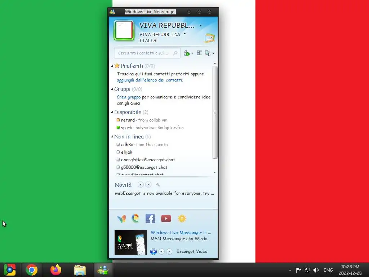The width and height of the screenshot is (369, 277).
Task: Click the Messenger title bar app icon
Action: click(112, 12)
